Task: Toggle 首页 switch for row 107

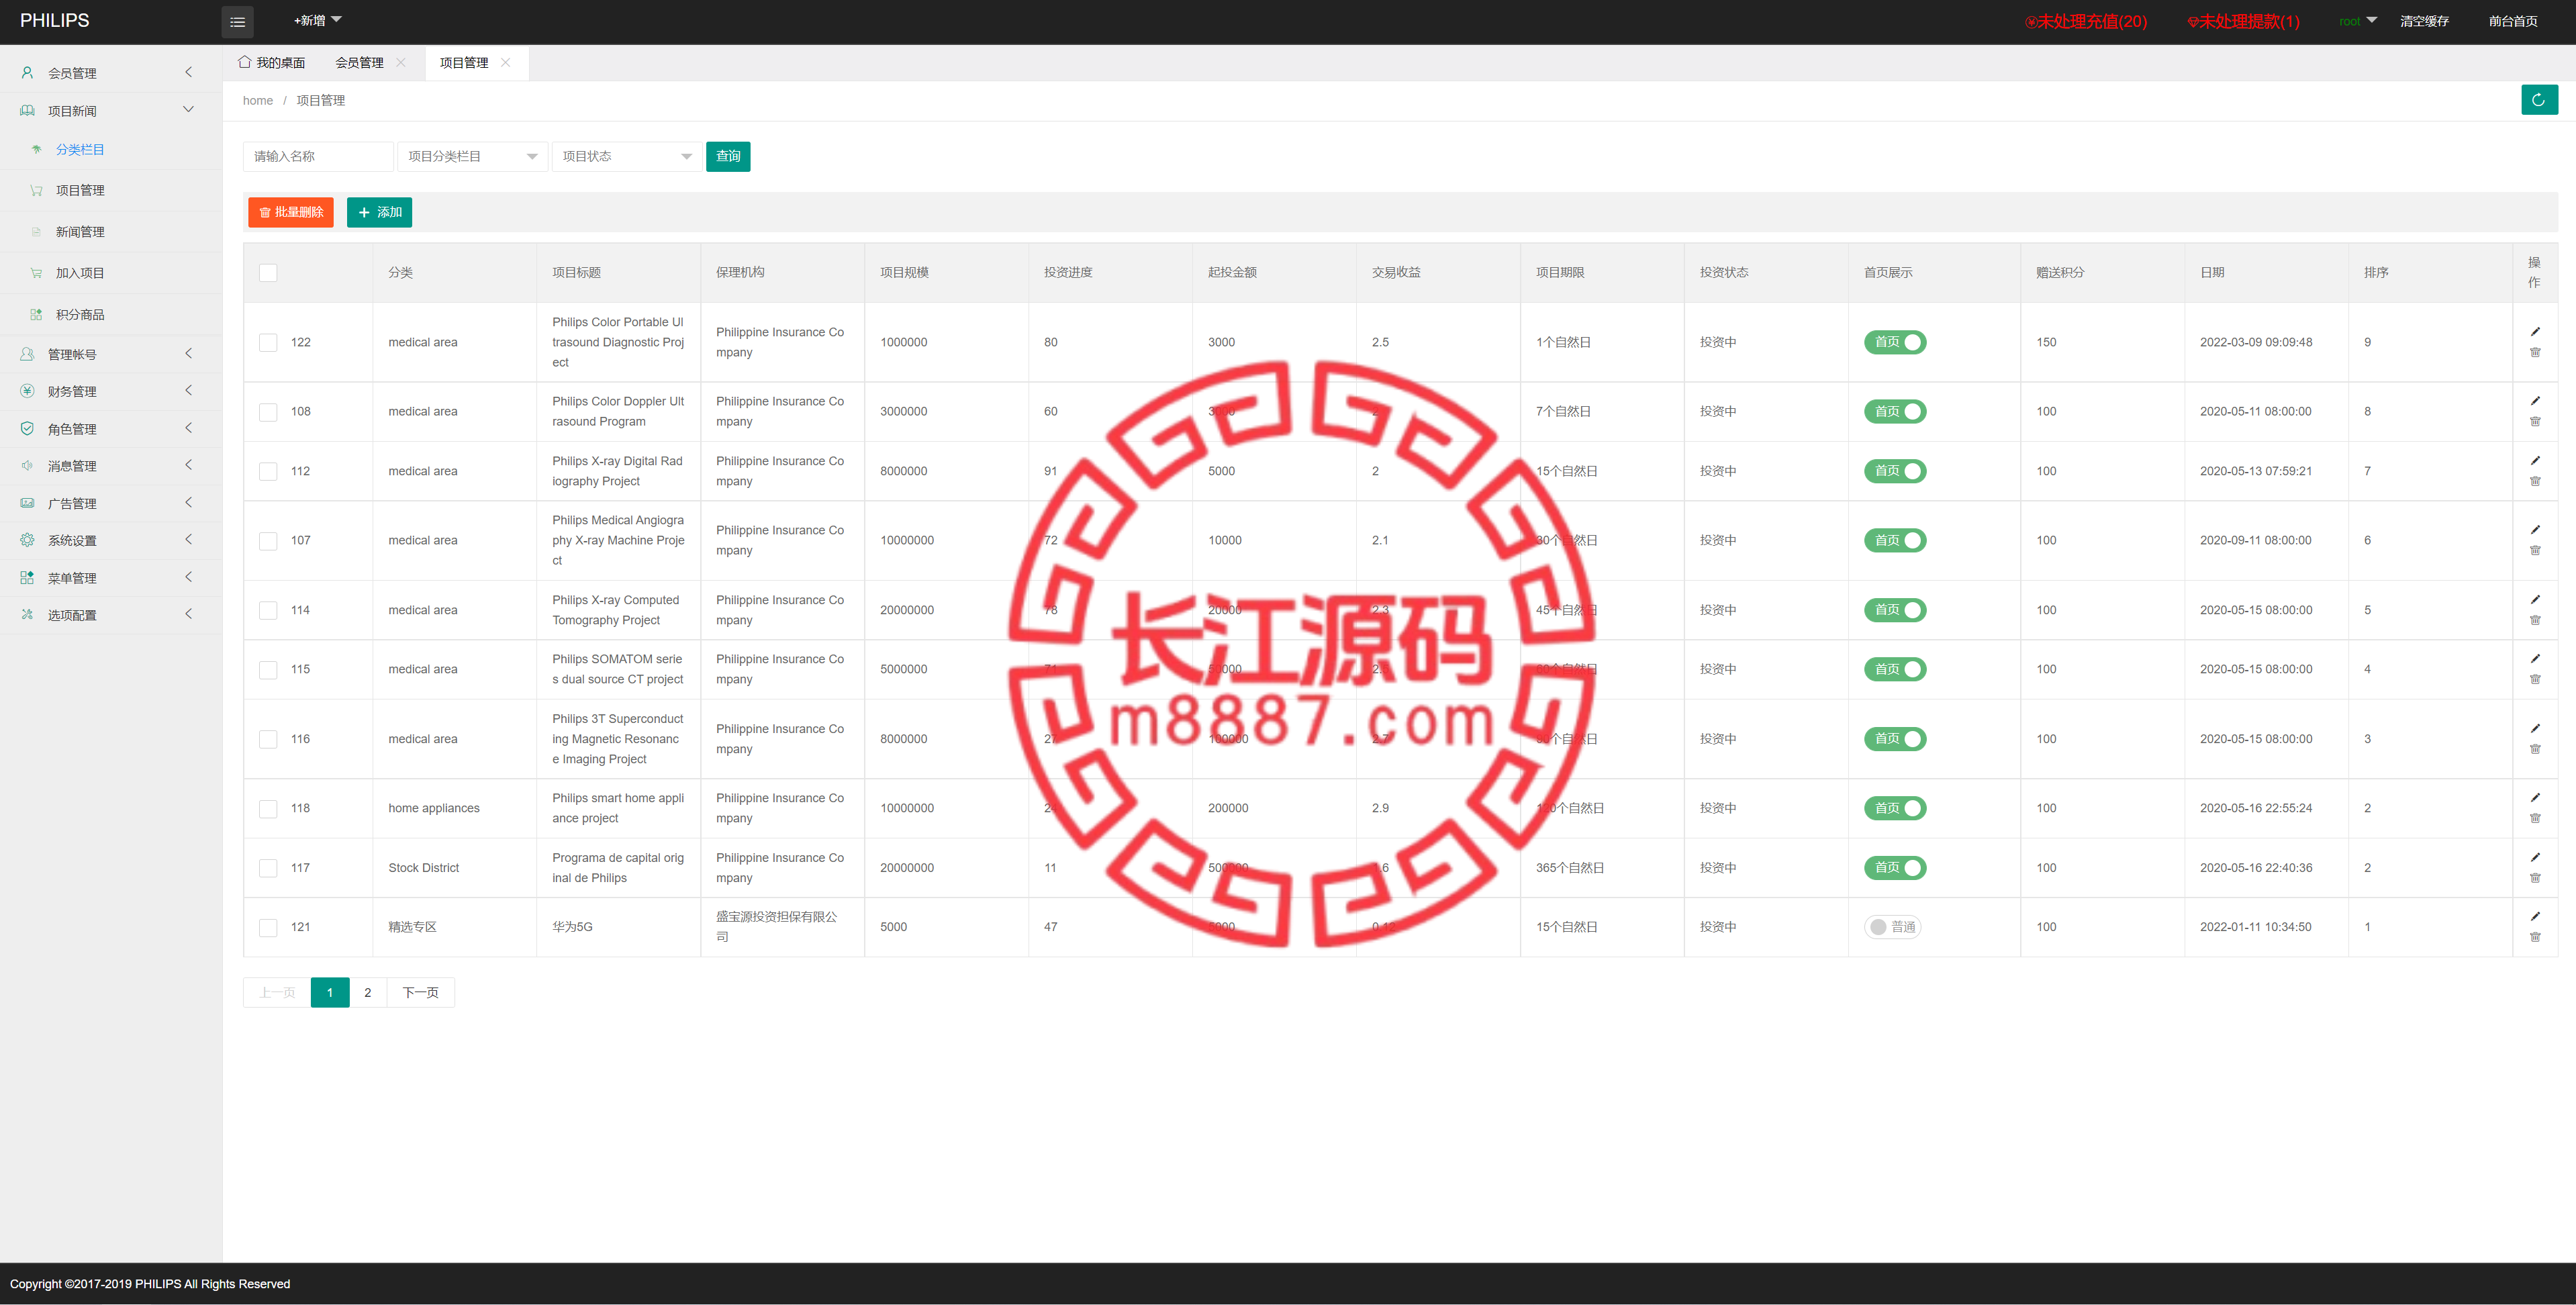Action: (x=1894, y=540)
